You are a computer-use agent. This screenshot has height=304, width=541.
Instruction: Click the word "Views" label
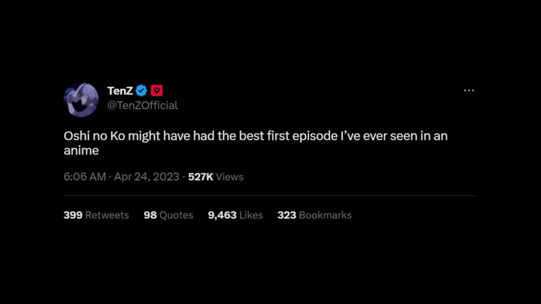[230, 177]
